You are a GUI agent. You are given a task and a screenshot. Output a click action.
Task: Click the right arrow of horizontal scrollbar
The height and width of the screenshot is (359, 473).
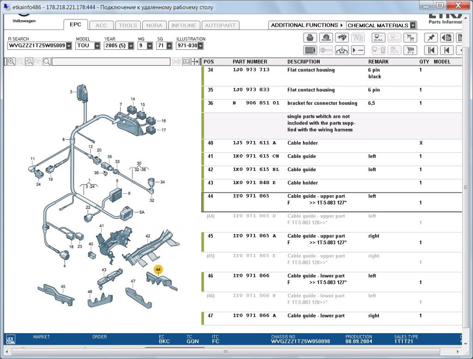(458, 352)
